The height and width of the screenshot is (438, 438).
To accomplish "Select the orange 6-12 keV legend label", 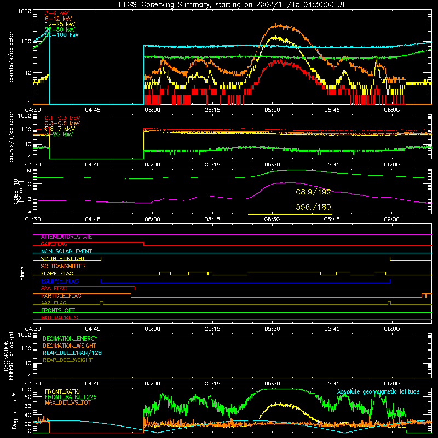I will 58,19.
